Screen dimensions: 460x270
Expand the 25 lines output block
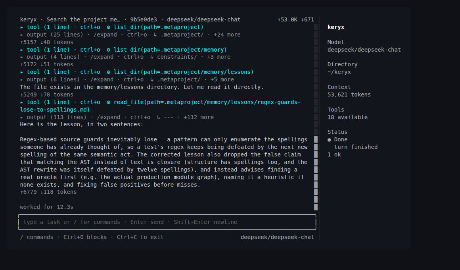pos(130,35)
